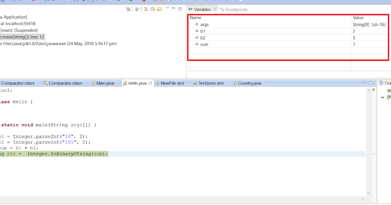The height and width of the screenshot is (205, 391).
Task: Switch to the Breakpoints tab
Action: pyautogui.click(x=236, y=9)
